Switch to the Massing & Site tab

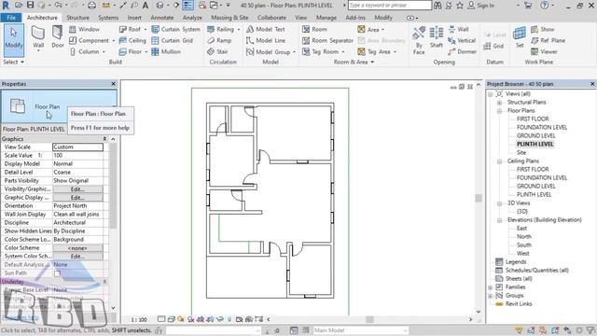229,18
